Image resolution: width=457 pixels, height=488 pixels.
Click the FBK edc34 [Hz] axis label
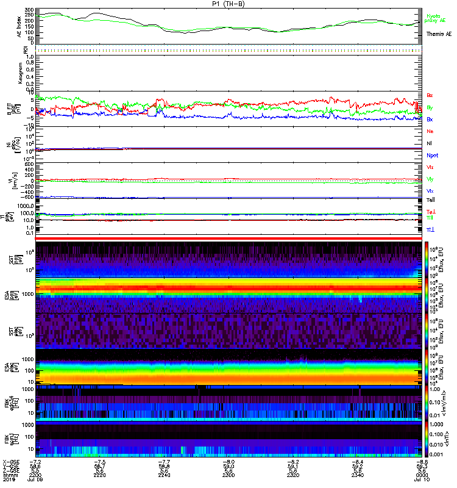[11, 403]
